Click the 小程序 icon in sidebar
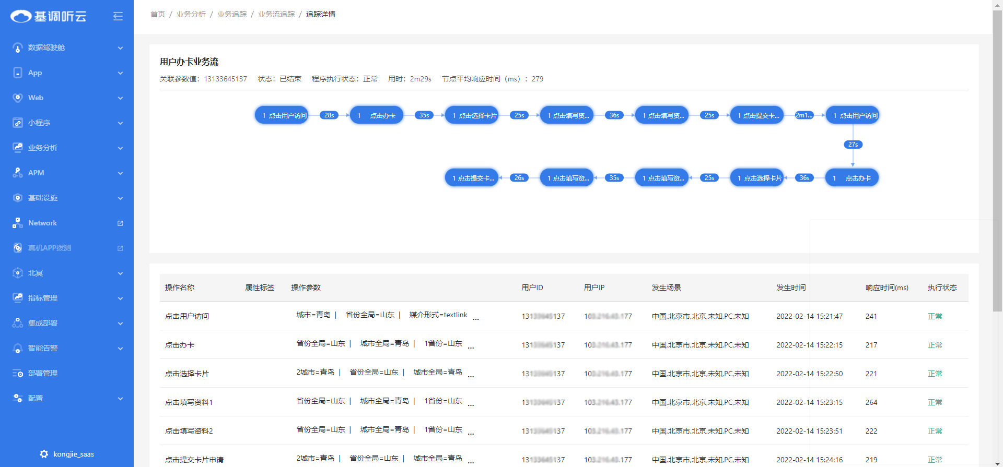Viewport: 1003px width, 467px height. pos(18,123)
